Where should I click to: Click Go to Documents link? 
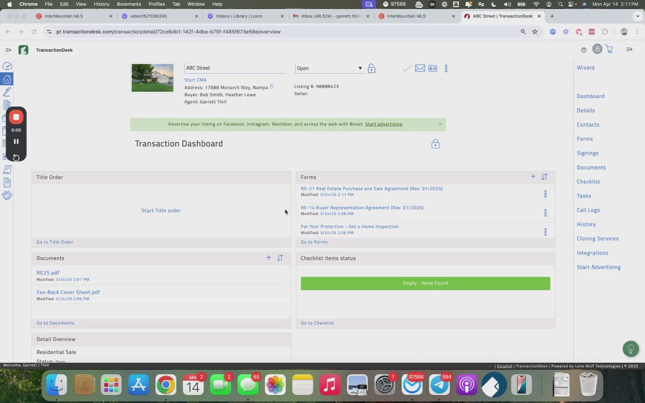click(55, 323)
